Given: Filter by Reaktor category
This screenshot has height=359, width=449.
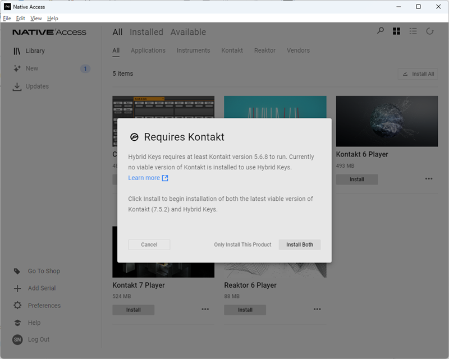Looking at the screenshot, I should click(x=265, y=50).
